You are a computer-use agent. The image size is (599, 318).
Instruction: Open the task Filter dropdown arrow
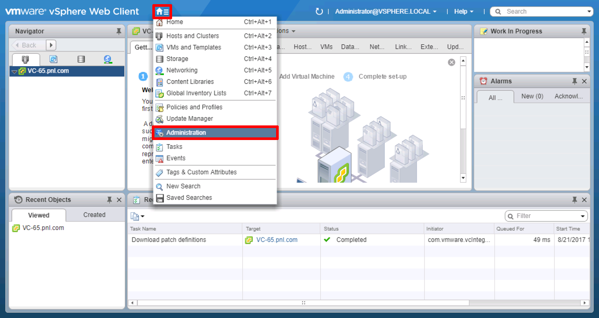tap(583, 216)
